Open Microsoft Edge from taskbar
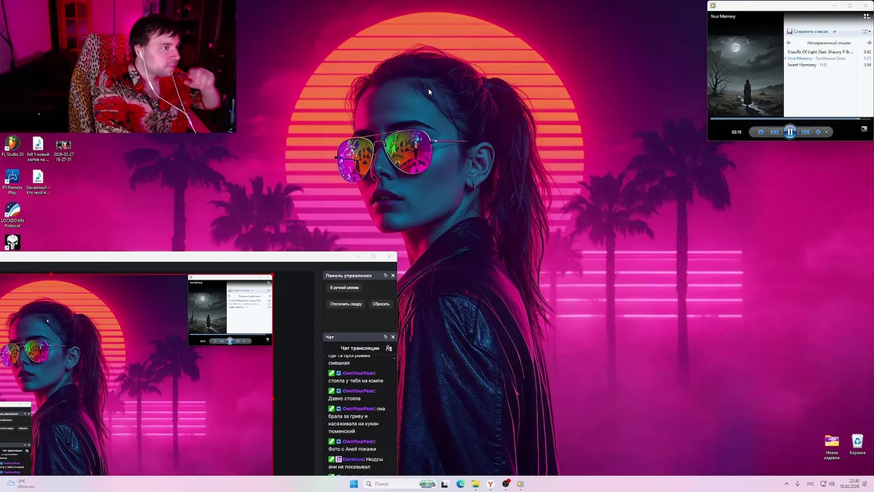 point(460,484)
